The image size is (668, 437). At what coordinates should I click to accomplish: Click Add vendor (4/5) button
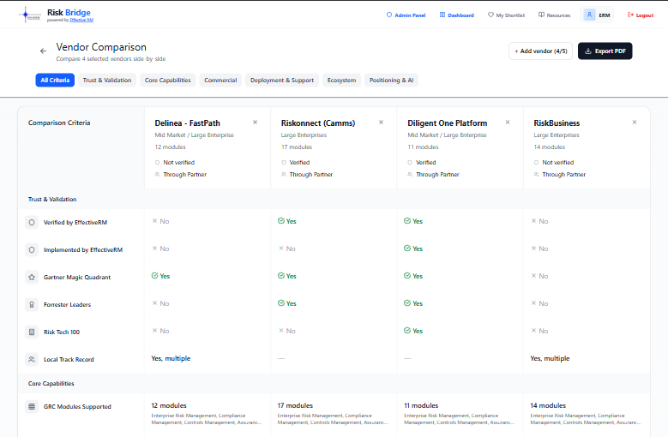540,51
